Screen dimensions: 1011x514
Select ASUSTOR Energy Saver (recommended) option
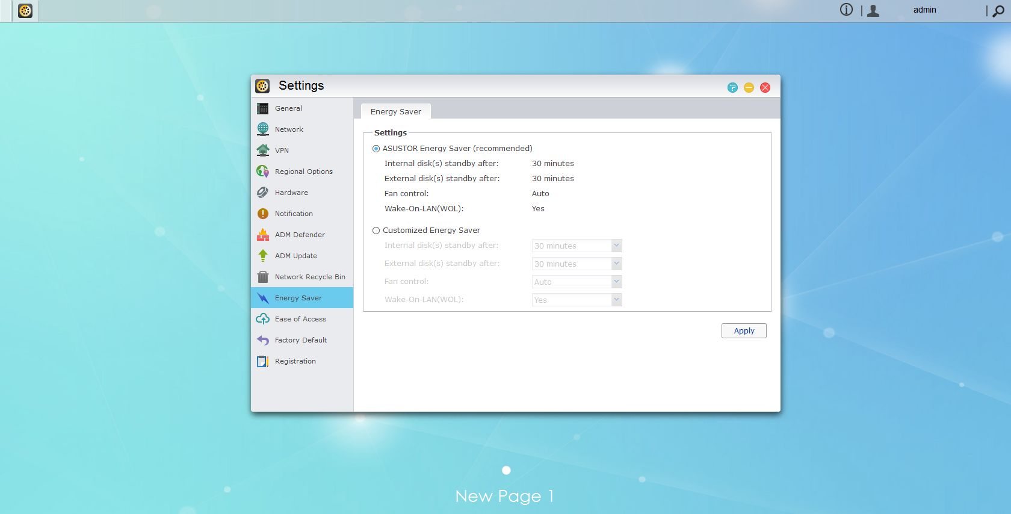[376, 149]
